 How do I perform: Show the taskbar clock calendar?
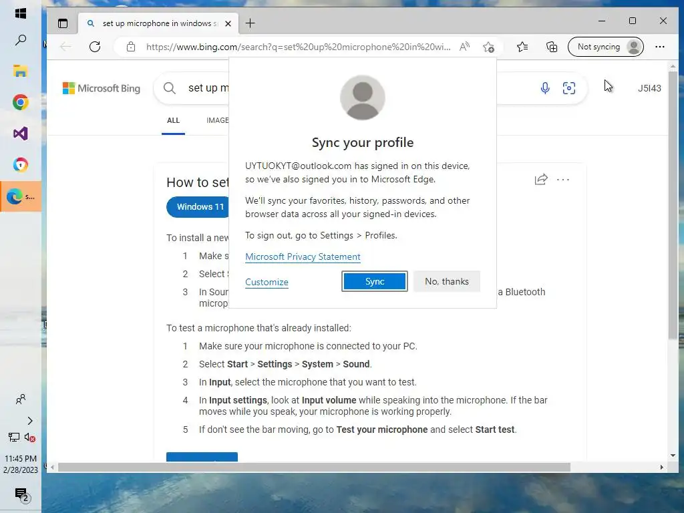coord(21,464)
